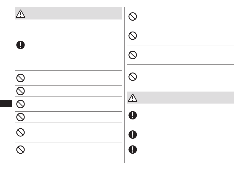Screen dimensions: 249x175
Task: Click the vertical divider line between the two columns
Action: click(125, 85)
